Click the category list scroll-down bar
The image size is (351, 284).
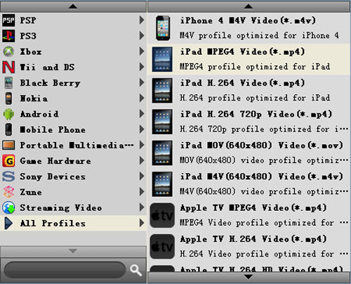[73, 252]
